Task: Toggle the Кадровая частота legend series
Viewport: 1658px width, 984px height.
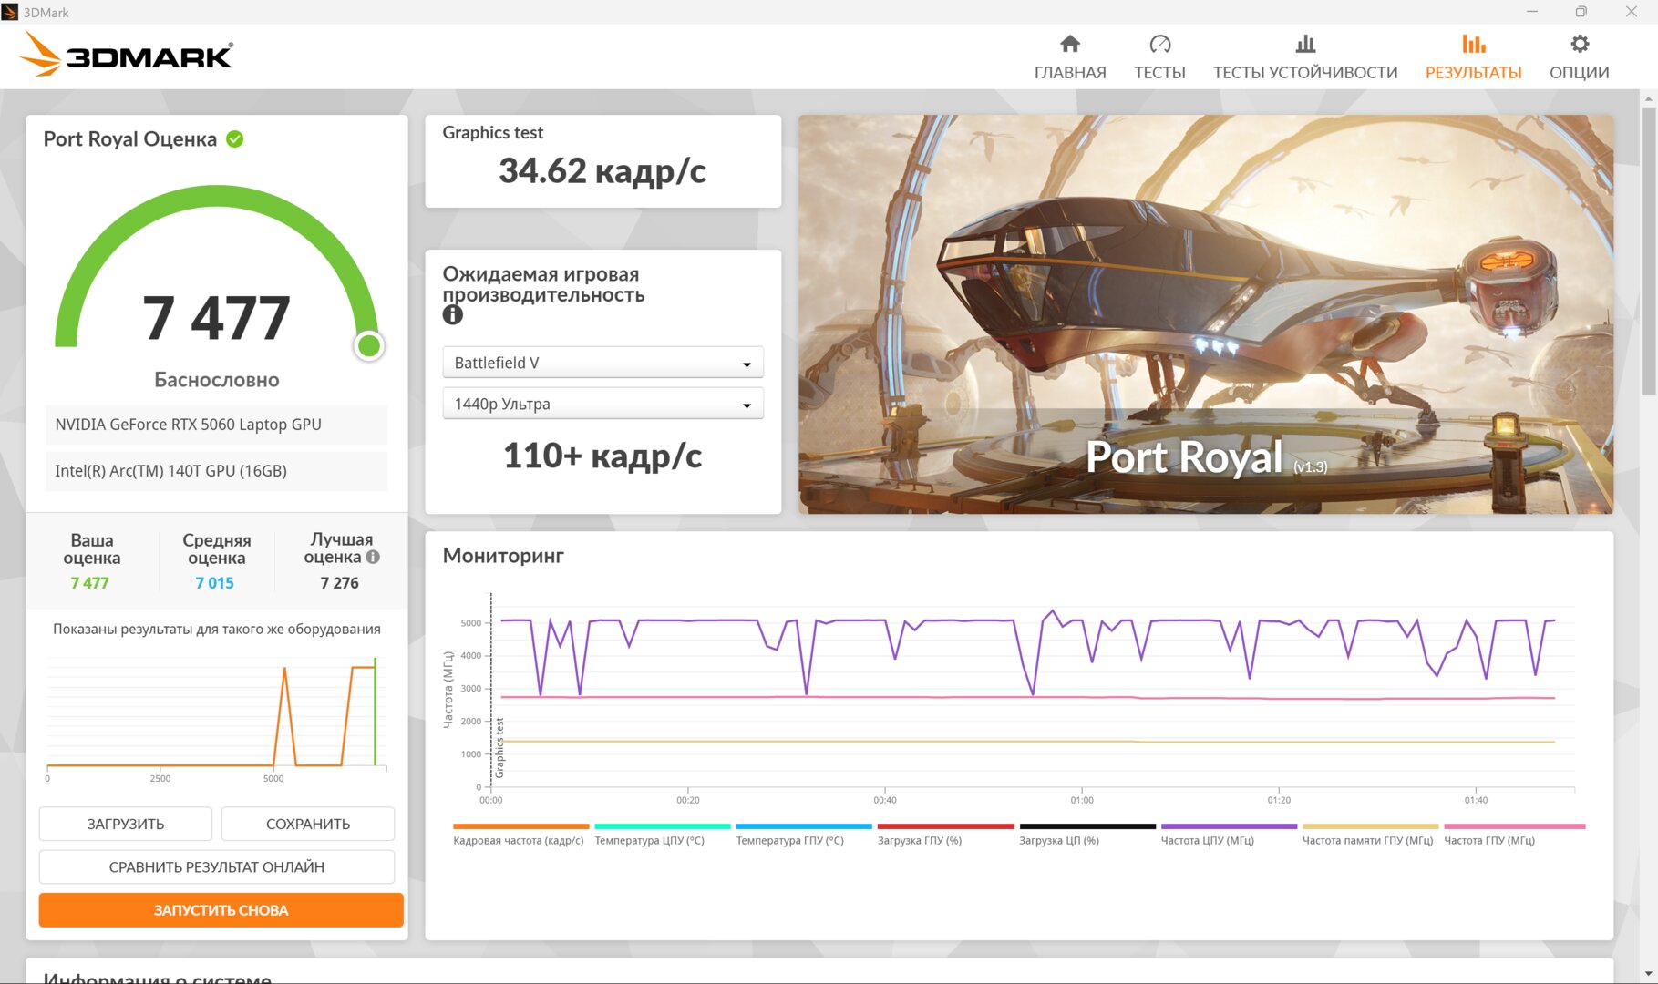Action: [520, 835]
